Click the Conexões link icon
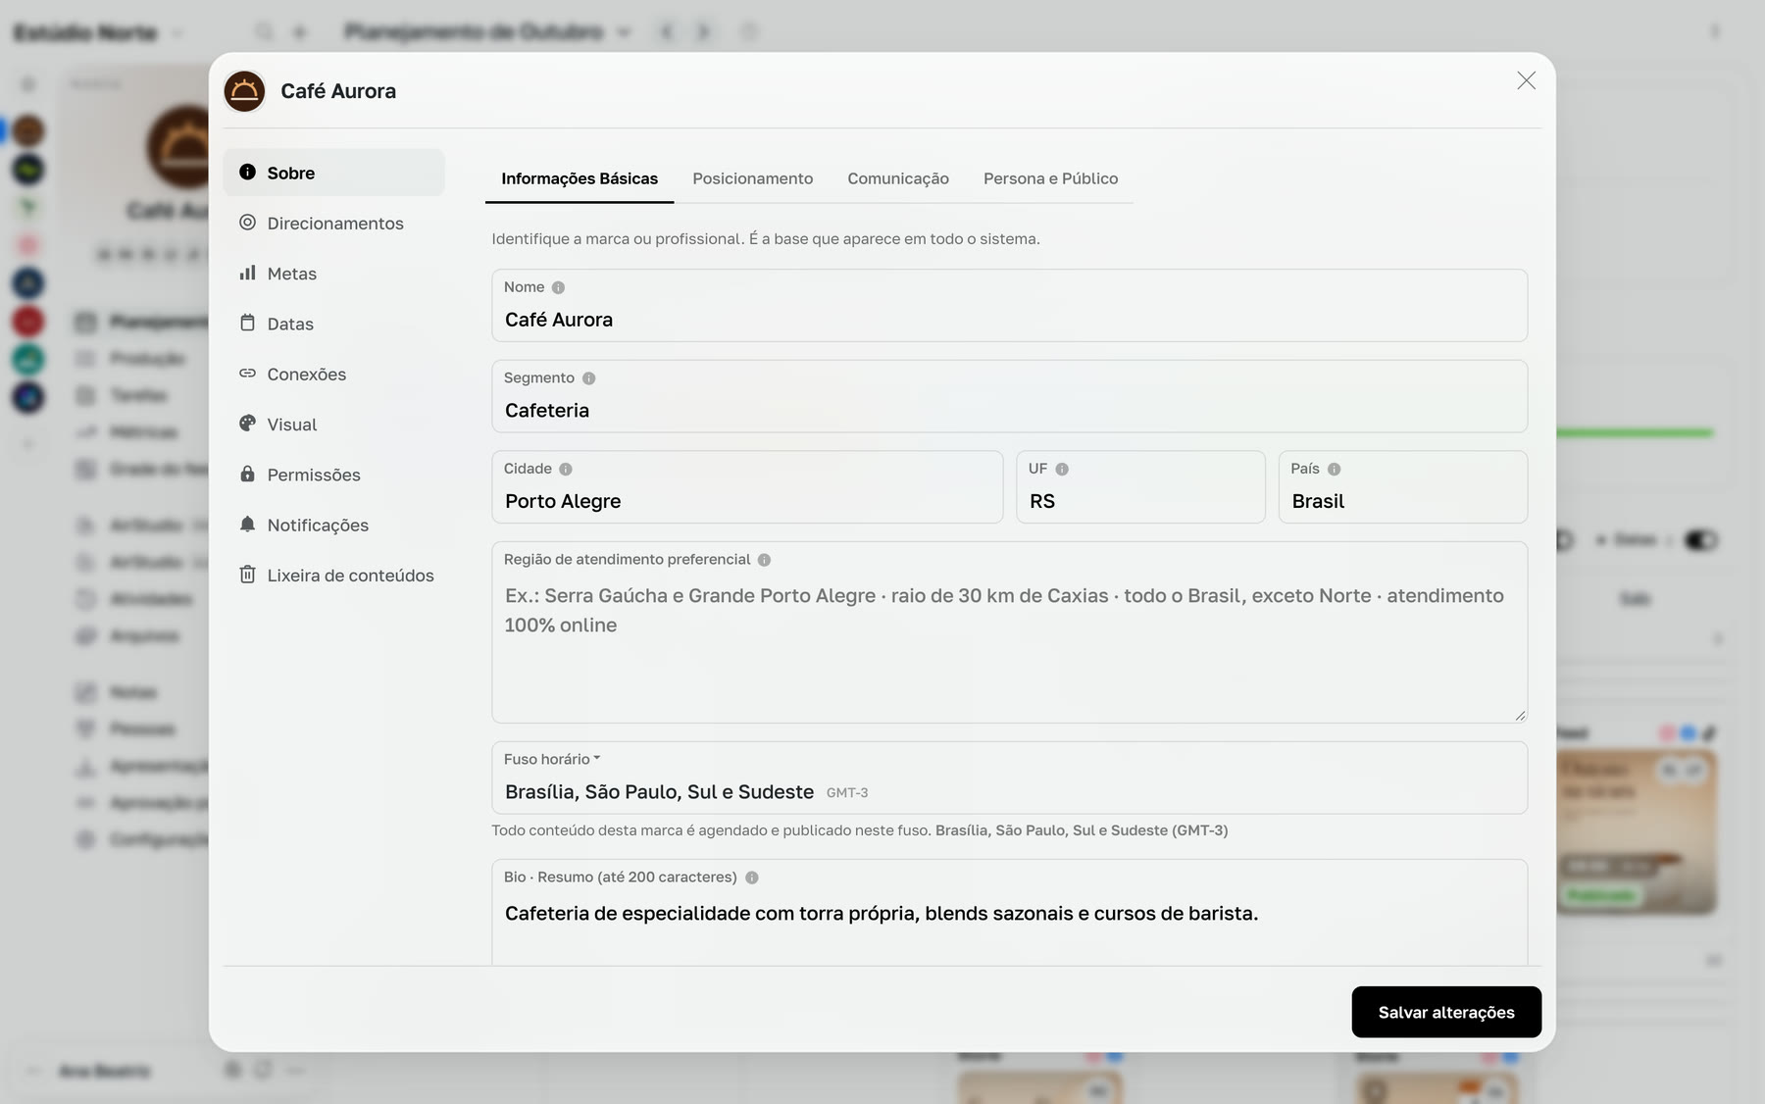1765x1104 pixels. [247, 374]
